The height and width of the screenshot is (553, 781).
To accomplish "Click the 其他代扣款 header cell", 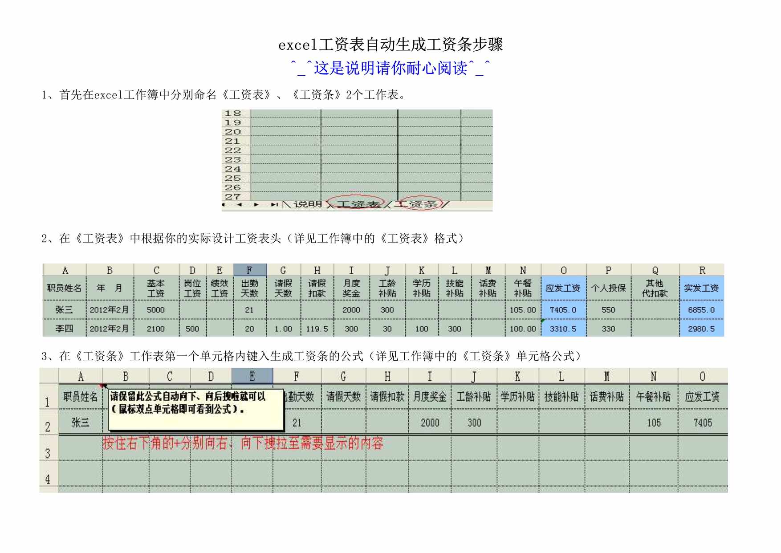I will click(655, 288).
